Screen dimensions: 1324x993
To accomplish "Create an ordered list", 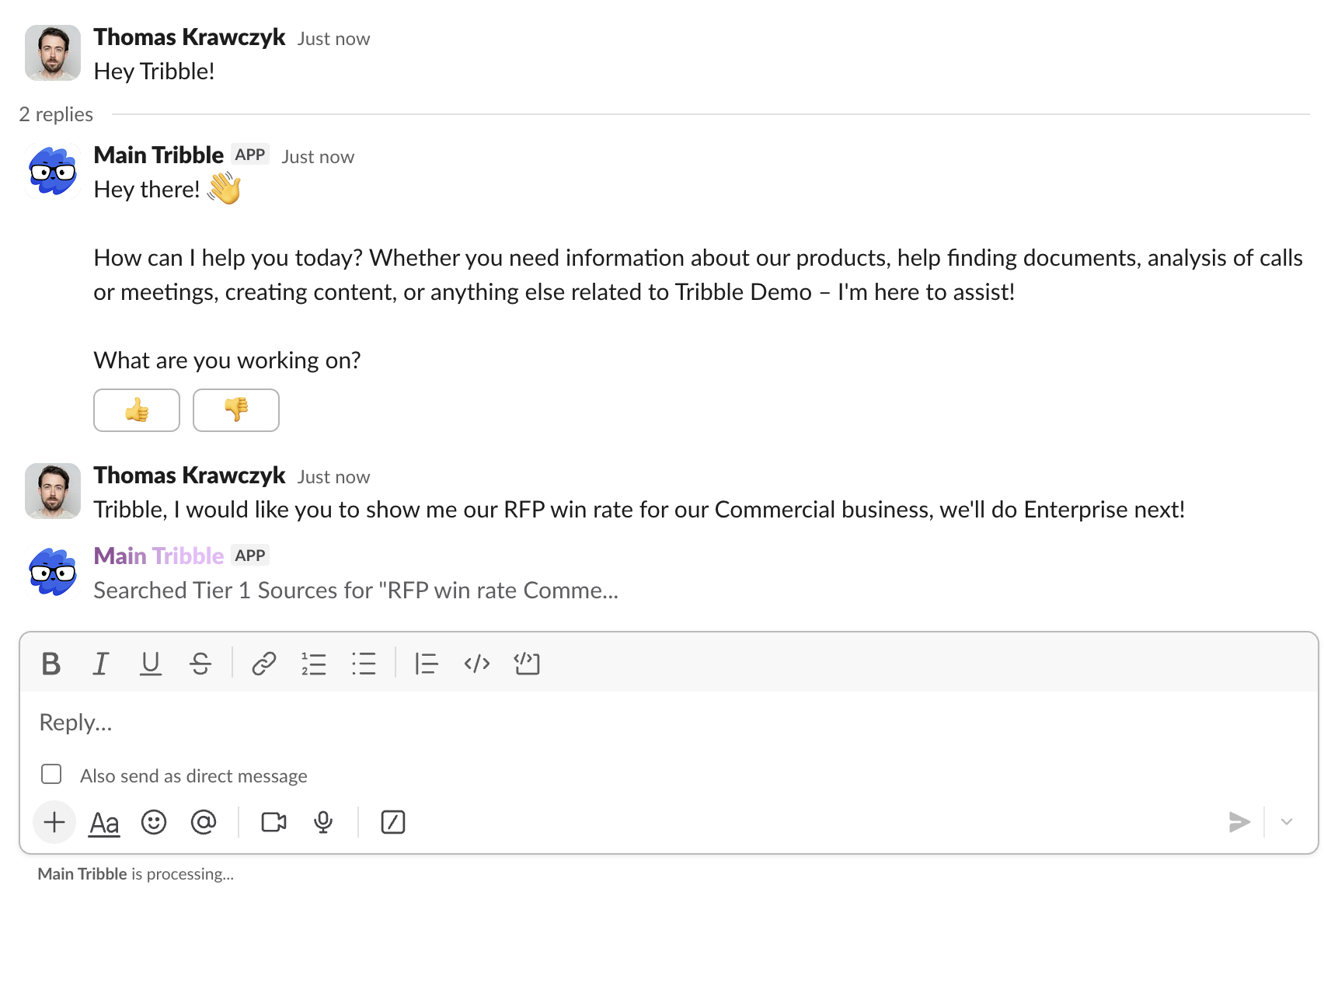I will [x=314, y=664].
